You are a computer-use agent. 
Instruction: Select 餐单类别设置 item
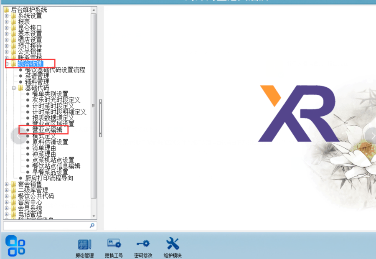pyautogui.click(x=51, y=94)
